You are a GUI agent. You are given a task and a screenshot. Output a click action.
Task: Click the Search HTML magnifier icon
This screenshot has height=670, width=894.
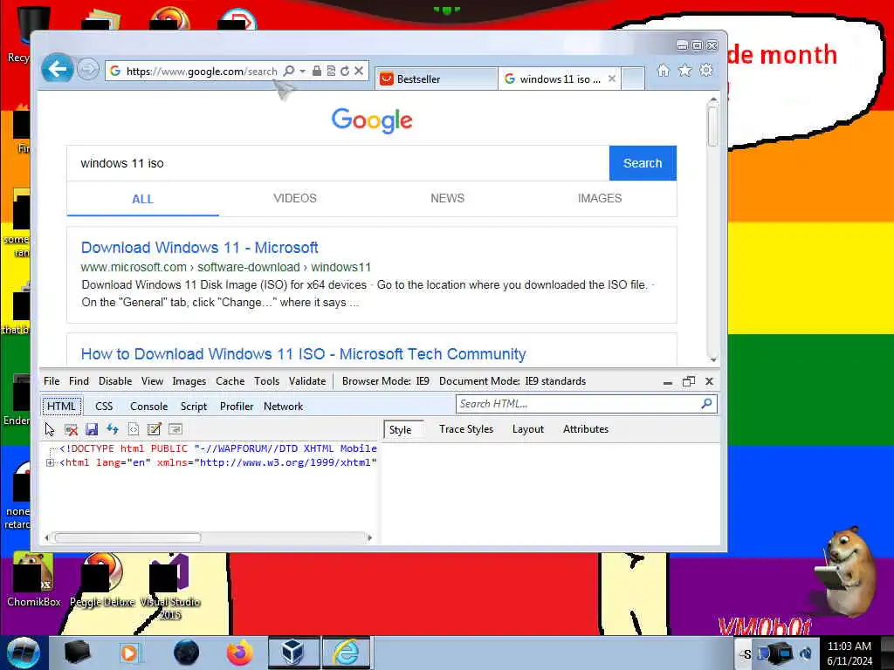tap(707, 404)
